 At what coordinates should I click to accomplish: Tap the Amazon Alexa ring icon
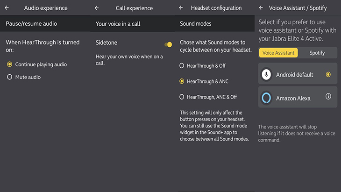[266, 98]
